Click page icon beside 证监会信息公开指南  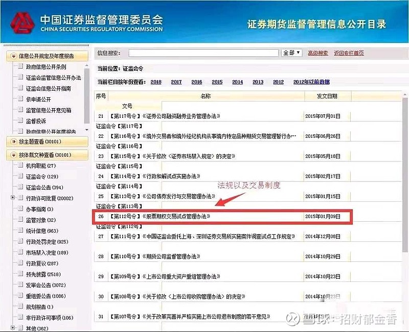[x=20, y=88]
